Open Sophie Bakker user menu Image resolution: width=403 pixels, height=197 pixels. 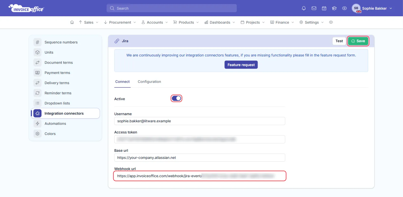coord(372,8)
